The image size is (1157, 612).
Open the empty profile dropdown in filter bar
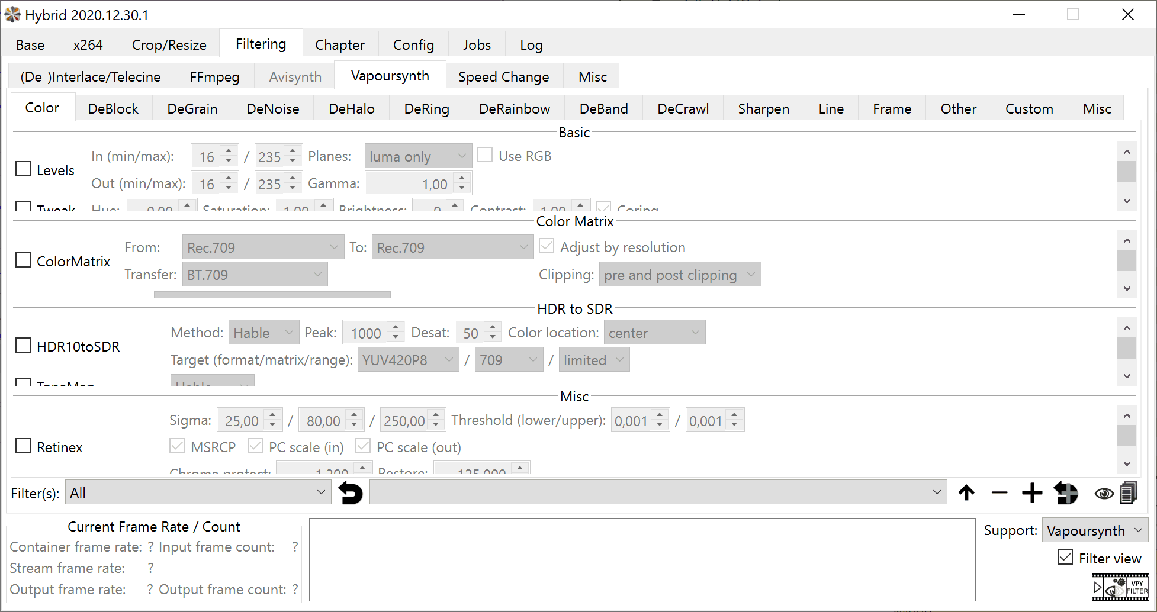[657, 492]
